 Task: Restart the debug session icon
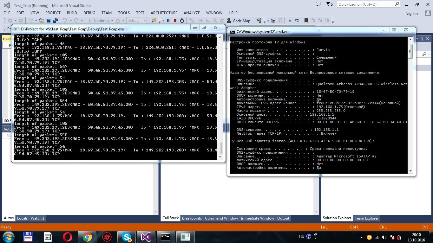pyautogui.click(x=182, y=21)
